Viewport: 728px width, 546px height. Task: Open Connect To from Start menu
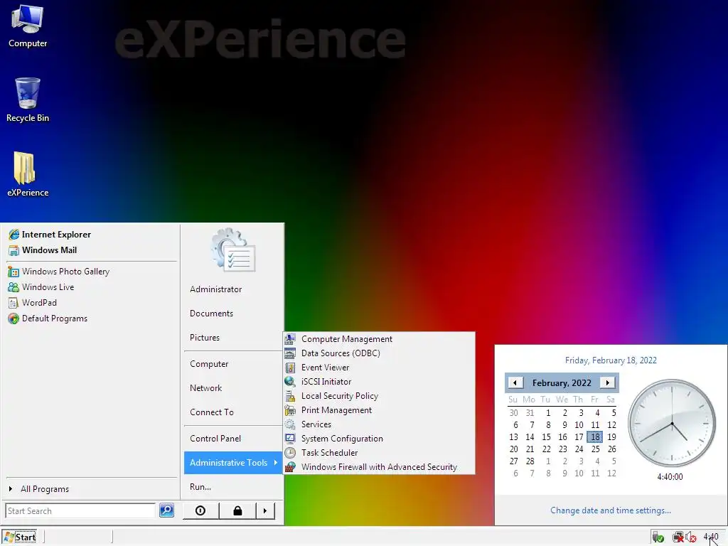click(212, 412)
